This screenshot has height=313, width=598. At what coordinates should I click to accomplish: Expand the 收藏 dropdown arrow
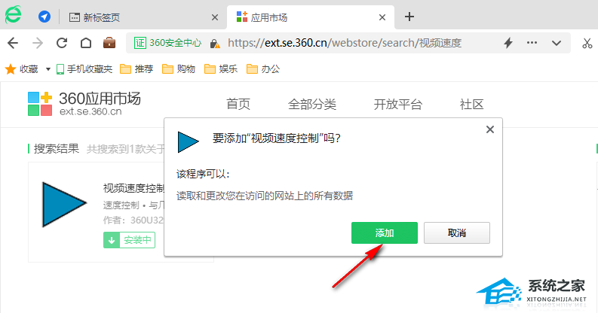[x=48, y=69]
